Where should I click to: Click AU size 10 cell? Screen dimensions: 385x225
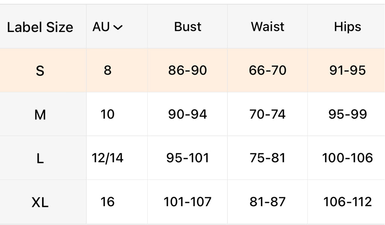[108, 114]
